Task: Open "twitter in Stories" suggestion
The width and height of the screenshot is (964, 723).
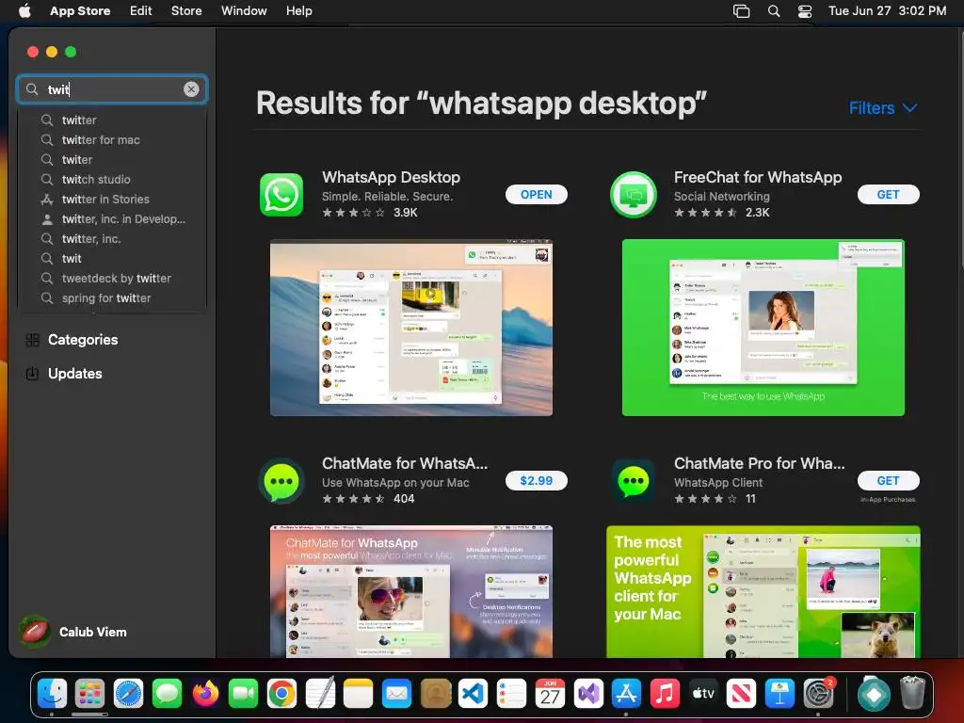Action: click(112, 200)
